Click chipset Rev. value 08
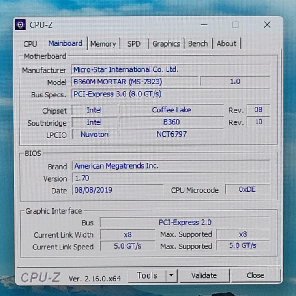Screen dimensions: 296x296 click(x=258, y=109)
